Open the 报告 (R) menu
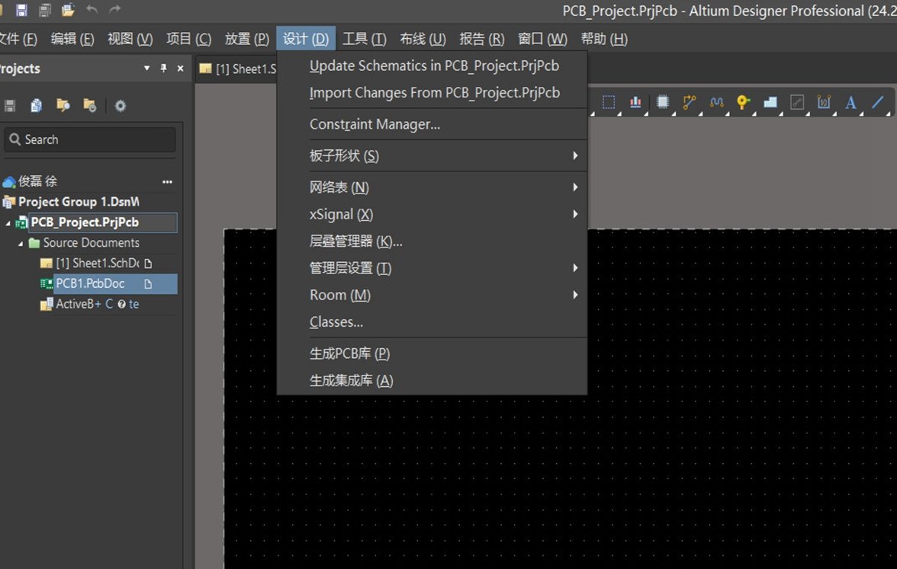This screenshot has height=569, width=897. pyautogui.click(x=482, y=39)
